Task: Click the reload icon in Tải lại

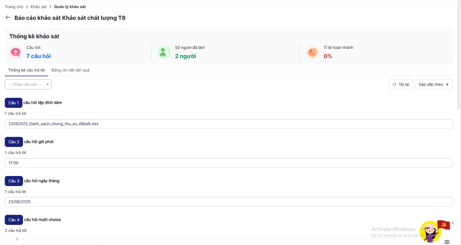Action: 394,84
